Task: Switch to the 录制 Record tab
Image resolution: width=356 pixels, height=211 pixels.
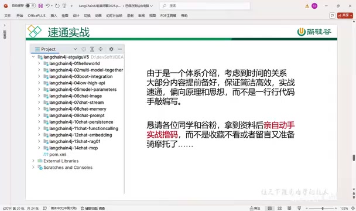Action: click(130, 15)
